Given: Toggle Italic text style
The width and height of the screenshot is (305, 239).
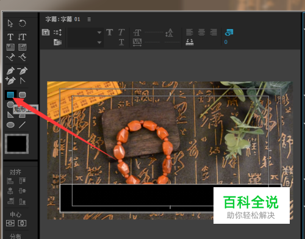Looking at the screenshot, I should pyautogui.click(x=121, y=32).
